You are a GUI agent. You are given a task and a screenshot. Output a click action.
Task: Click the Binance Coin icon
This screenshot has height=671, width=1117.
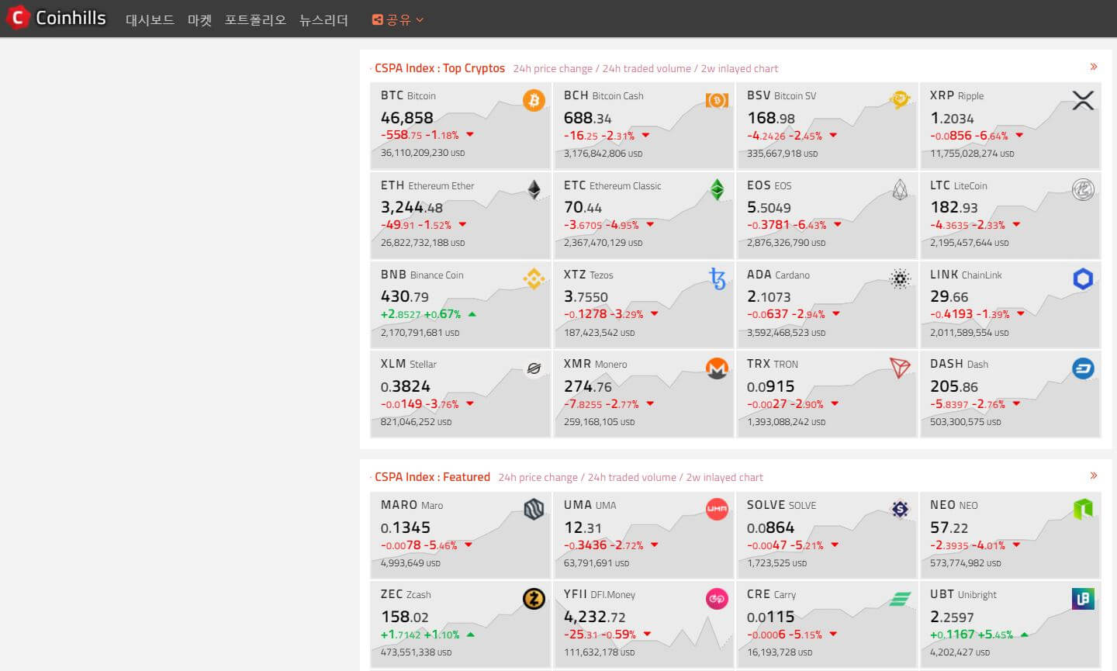[534, 278]
